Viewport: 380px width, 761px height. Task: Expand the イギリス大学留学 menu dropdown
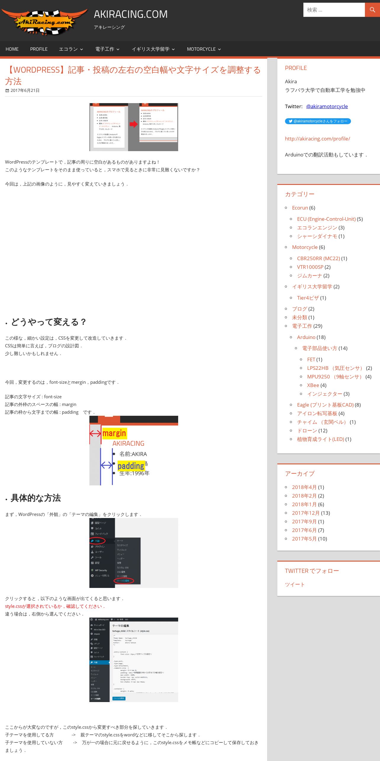click(x=153, y=49)
